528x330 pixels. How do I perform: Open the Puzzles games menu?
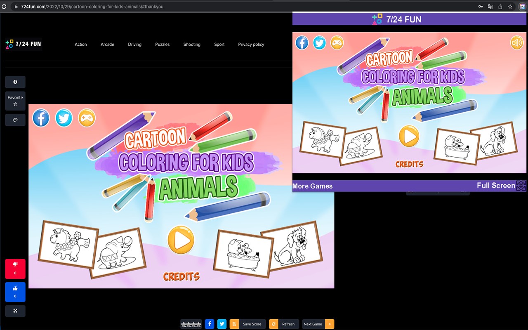pyautogui.click(x=163, y=45)
